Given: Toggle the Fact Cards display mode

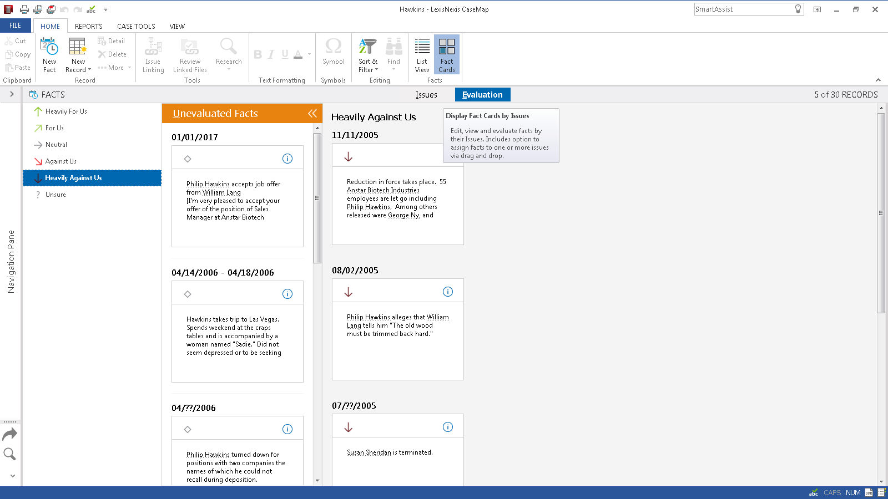Looking at the screenshot, I should (446, 54).
